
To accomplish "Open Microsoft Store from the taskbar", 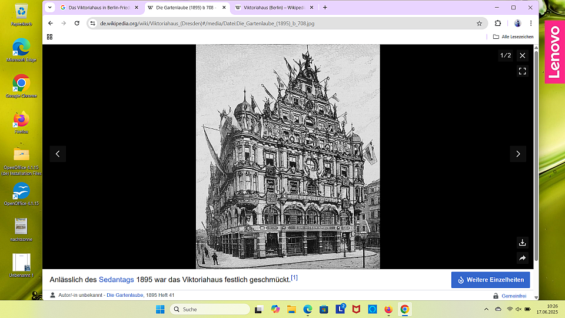I will click(324, 309).
